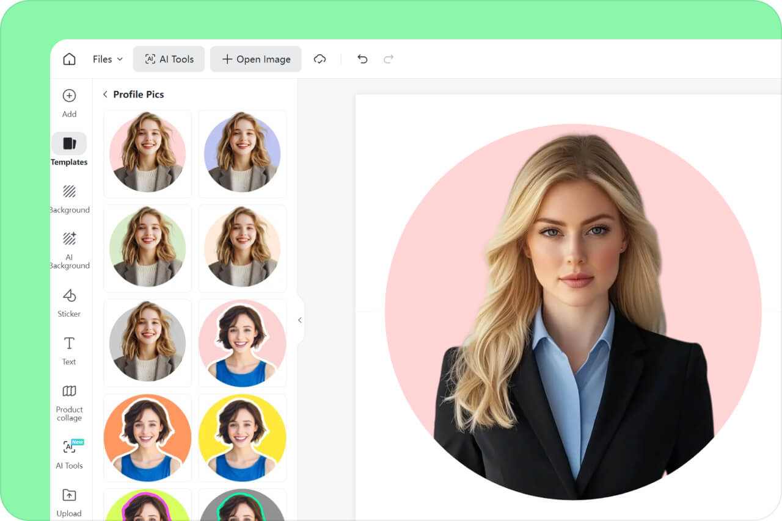Image resolution: width=782 pixels, height=521 pixels.
Task: Choose the light green circle template
Action: pos(147,248)
